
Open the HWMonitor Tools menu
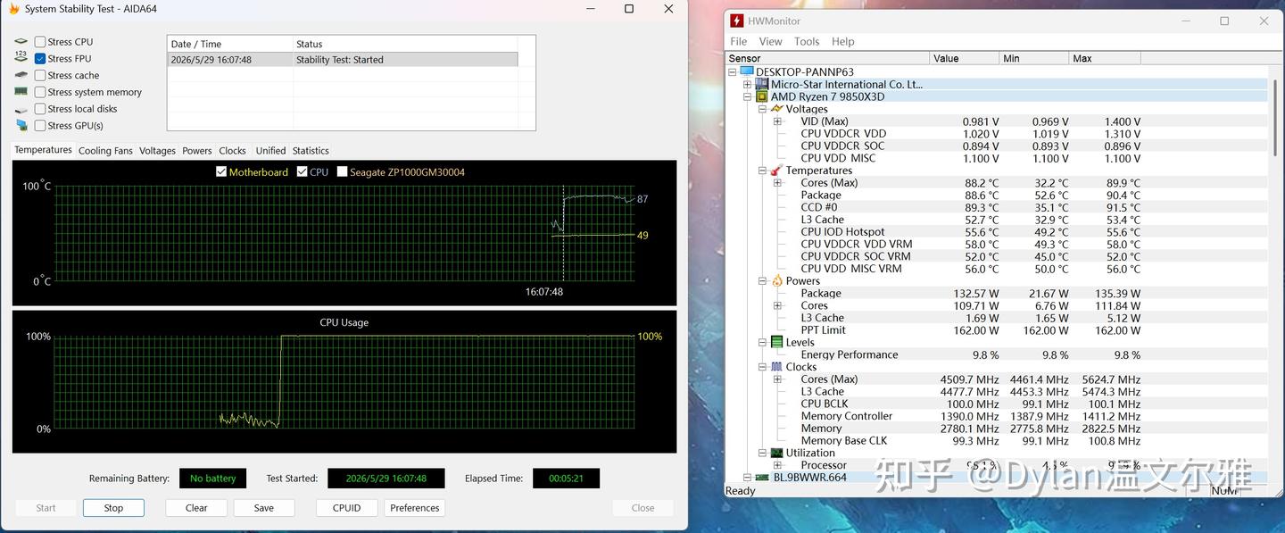[807, 41]
